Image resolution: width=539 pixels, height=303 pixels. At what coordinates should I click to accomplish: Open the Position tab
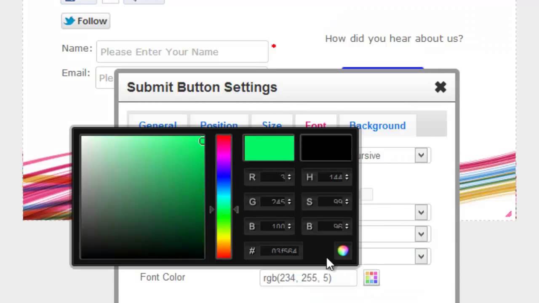click(x=219, y=125)
